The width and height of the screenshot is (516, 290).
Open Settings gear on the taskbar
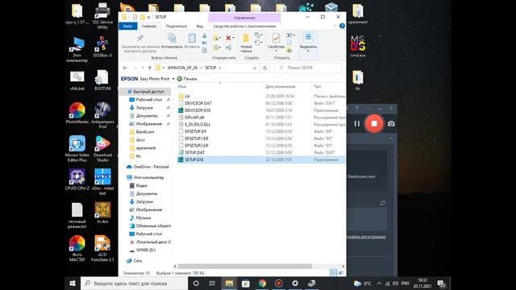[x=295, y=283]
